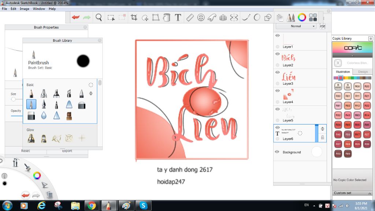Choose the rectangle Selection tool
375x211 pixels.
[x=111, y=18]
